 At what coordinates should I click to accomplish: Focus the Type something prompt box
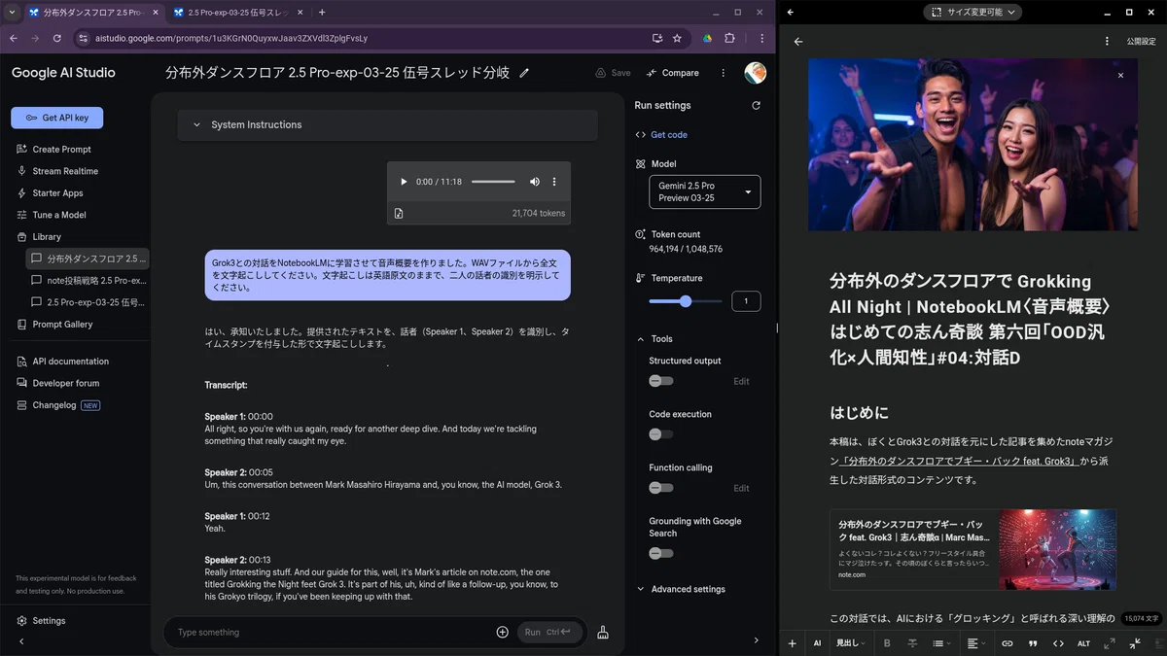click(331, 632)
